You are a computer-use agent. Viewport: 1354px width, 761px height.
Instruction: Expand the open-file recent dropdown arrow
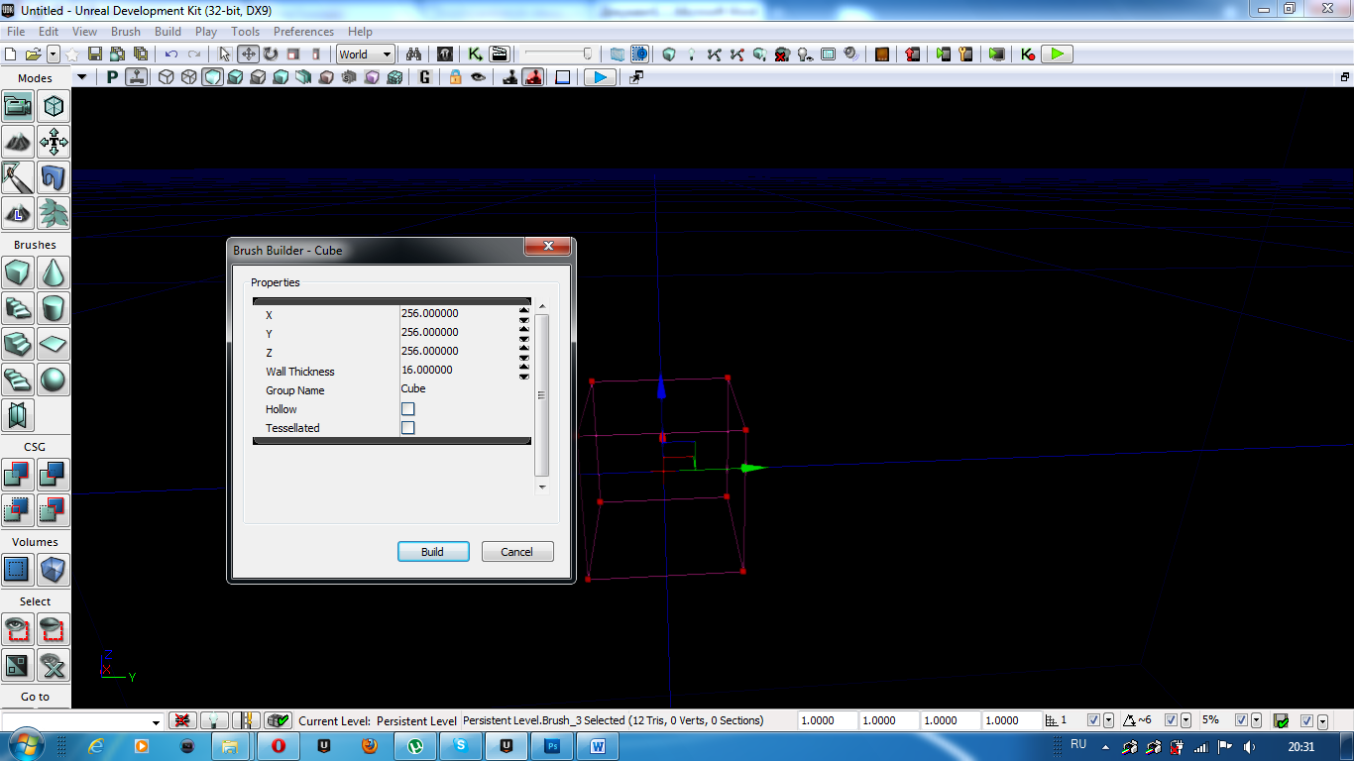[x=54, y=54]
